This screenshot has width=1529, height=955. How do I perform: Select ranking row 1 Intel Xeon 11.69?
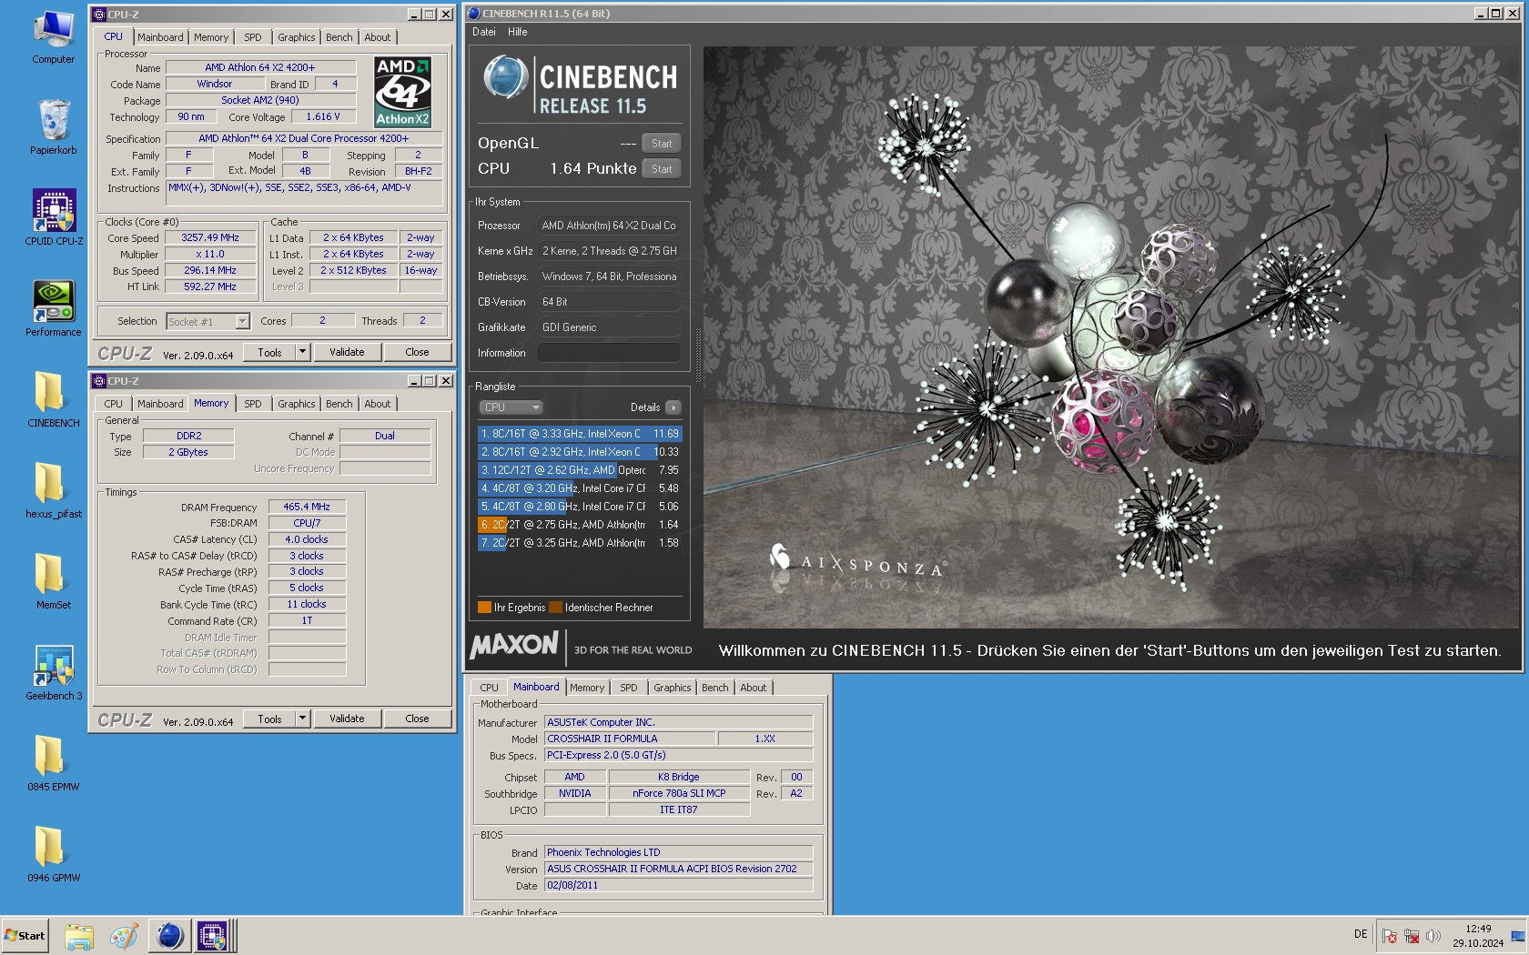point(580,434)
